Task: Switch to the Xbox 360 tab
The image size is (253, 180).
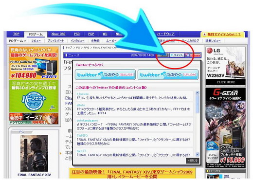Action: (58, 34)
